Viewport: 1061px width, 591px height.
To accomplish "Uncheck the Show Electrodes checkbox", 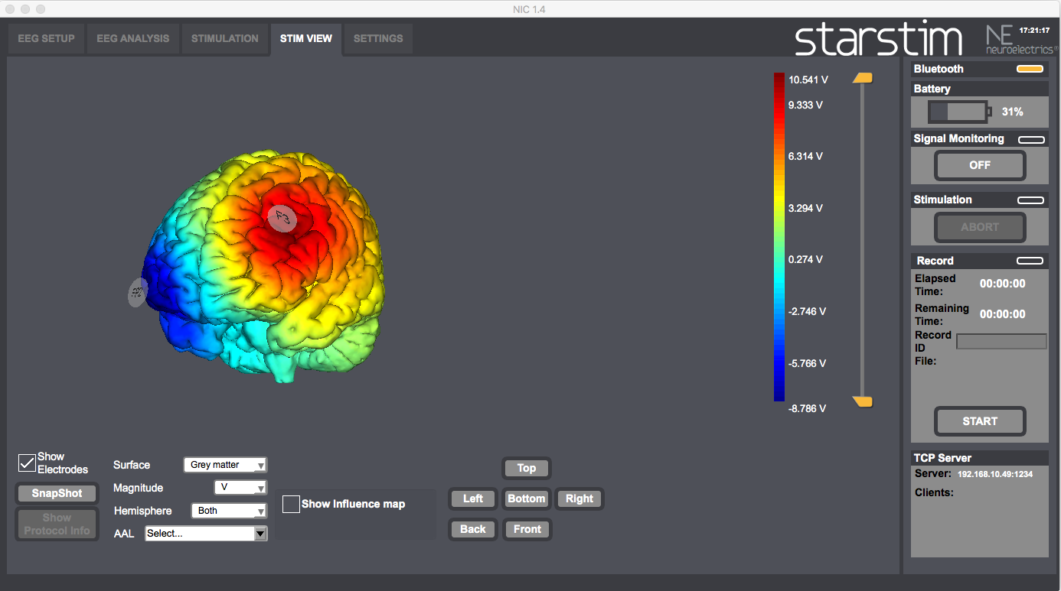I will 27,463.
